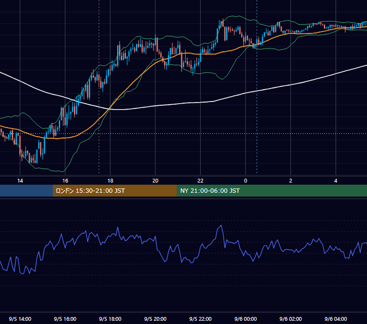Click the blue session bar before ロンドン
The height and width of the screenshot is (324, 367).
click(x=26, y=191)
